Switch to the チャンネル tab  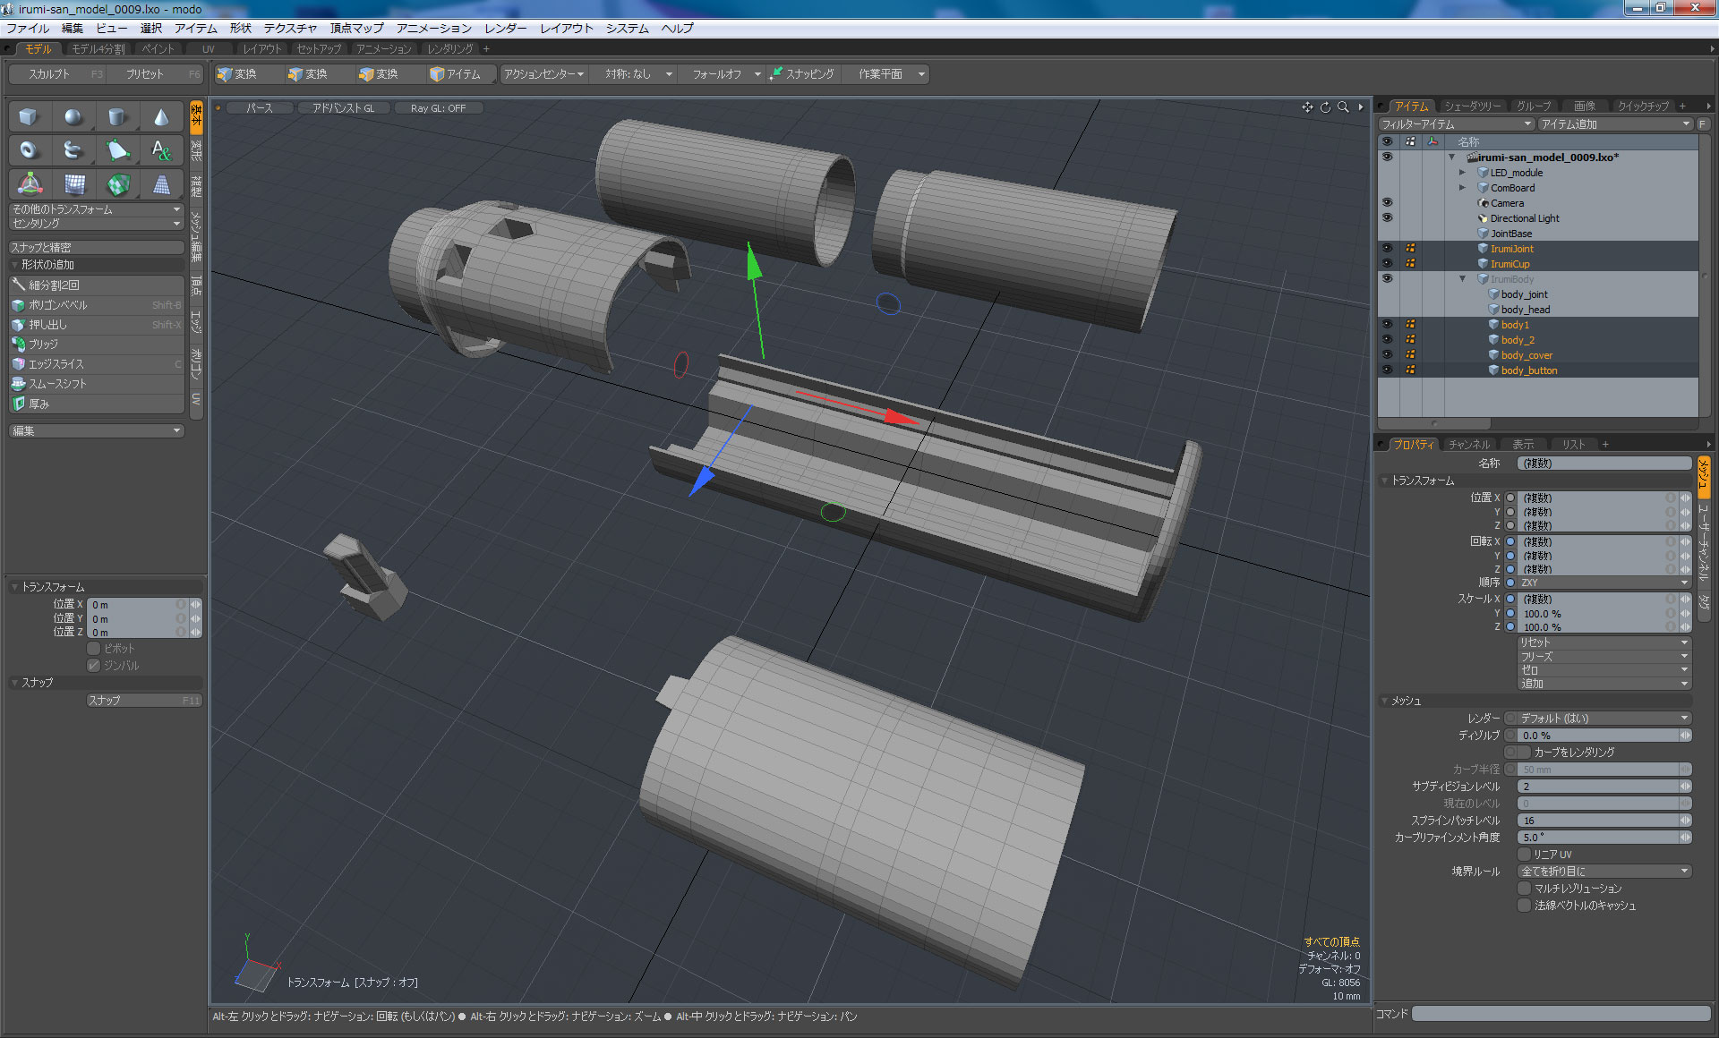tap(1469, 445)
